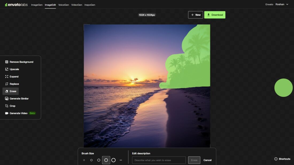Switch to the ImageGen tab
Image resolution: width=294 pixels, height=165 pixels.
(37, 5)
